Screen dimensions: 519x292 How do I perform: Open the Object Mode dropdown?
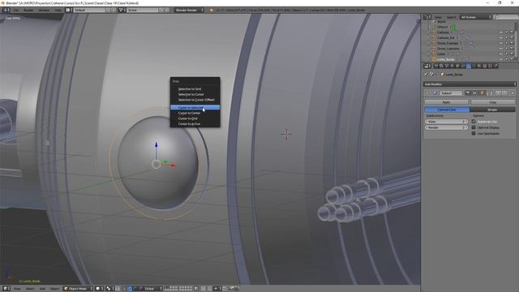pyautogui.click(x=79, y=289)
